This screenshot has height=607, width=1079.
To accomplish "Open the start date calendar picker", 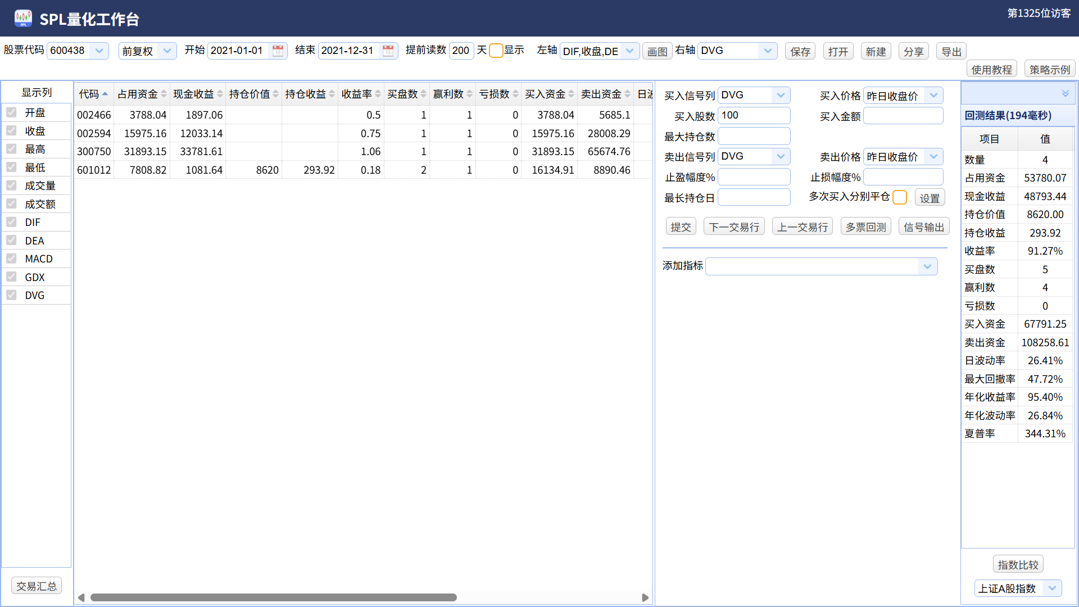I will pyautogui.click(x=278, y=51).
